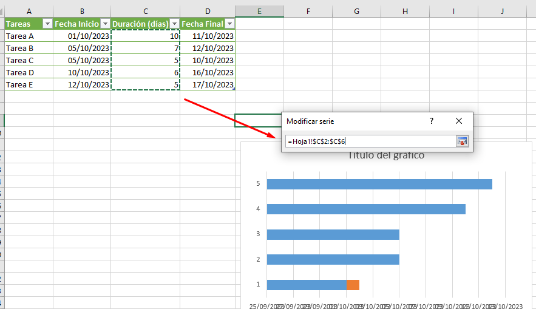The image size is (536, 309).
Task: Select the orange bar segment in the chart
Action: 353,285
